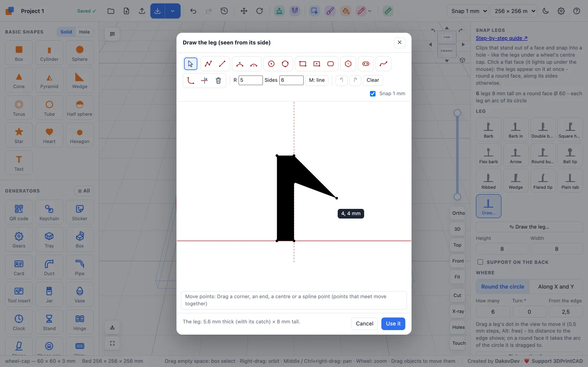Select the circle from centre tool
The height and width of the screenshot is (367, 588).
click(271, 64)
